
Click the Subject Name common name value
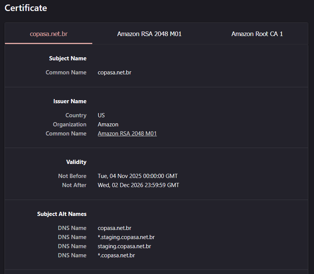(x=114, y=72)
